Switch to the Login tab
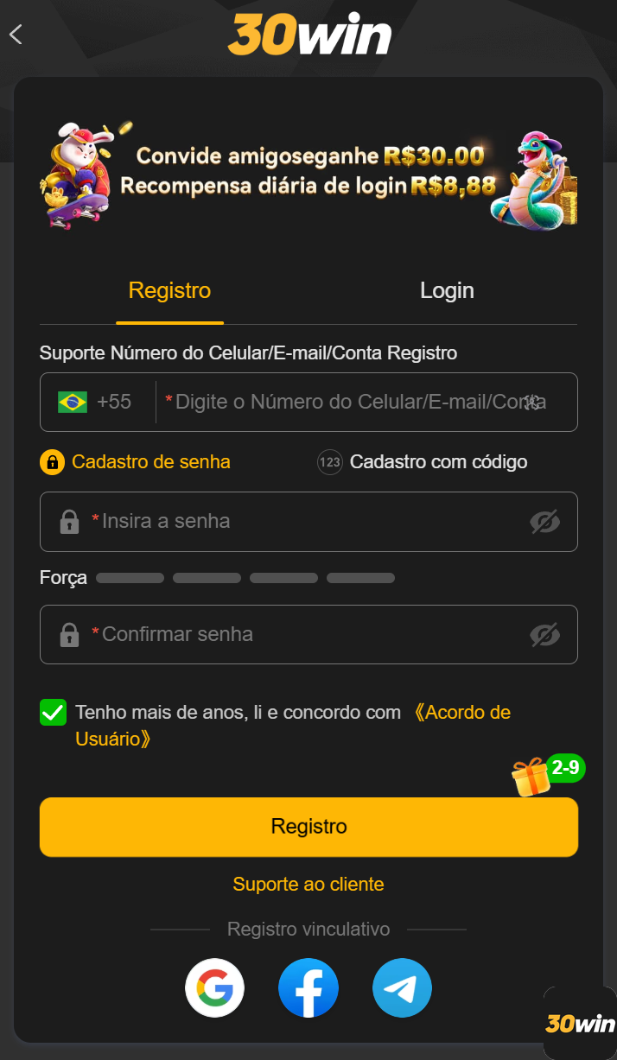The image size is (617, 1060). tap(447, 290)
